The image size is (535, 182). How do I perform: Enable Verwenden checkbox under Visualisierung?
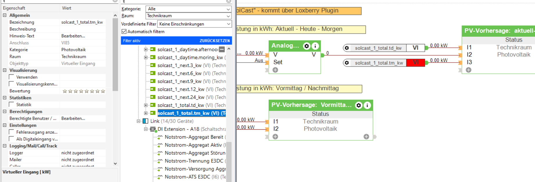tap(12, 77)
